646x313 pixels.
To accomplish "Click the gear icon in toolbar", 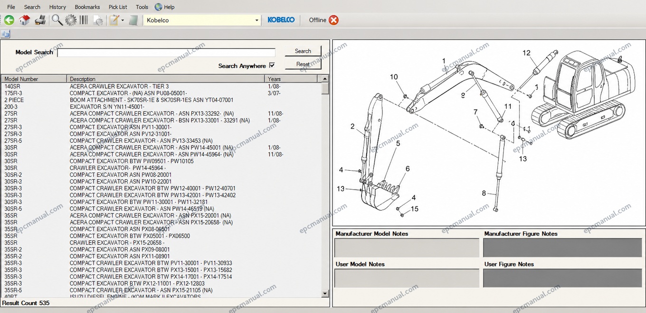I will pos(71,20).
